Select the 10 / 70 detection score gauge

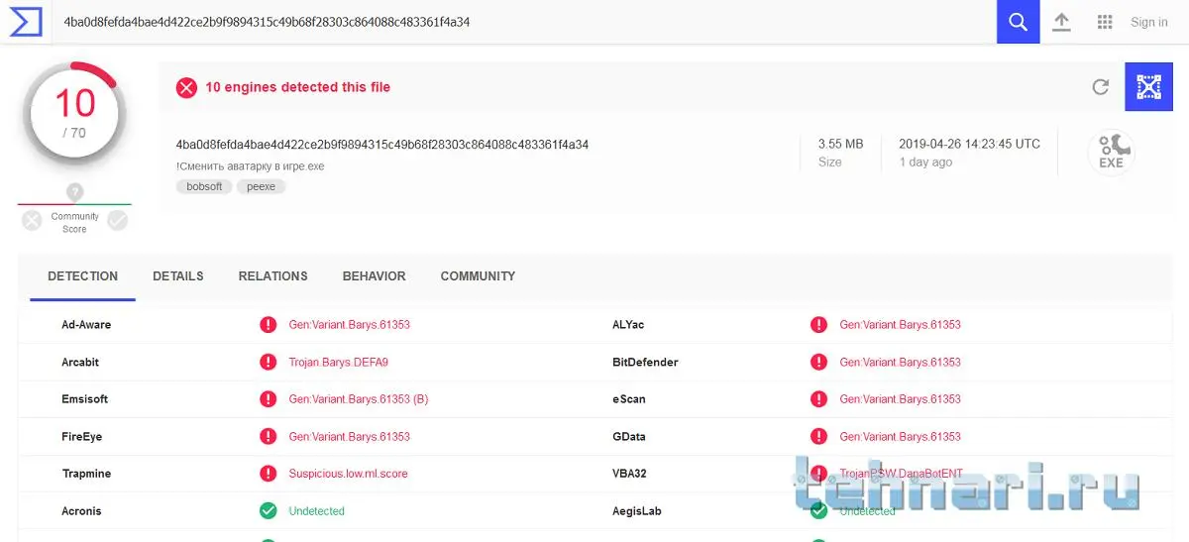(x=75, y=114)
